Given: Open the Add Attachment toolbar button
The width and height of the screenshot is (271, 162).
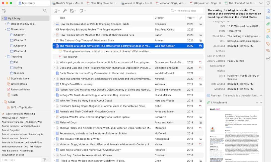Looking at the screenshot, I should coord(73,11).
